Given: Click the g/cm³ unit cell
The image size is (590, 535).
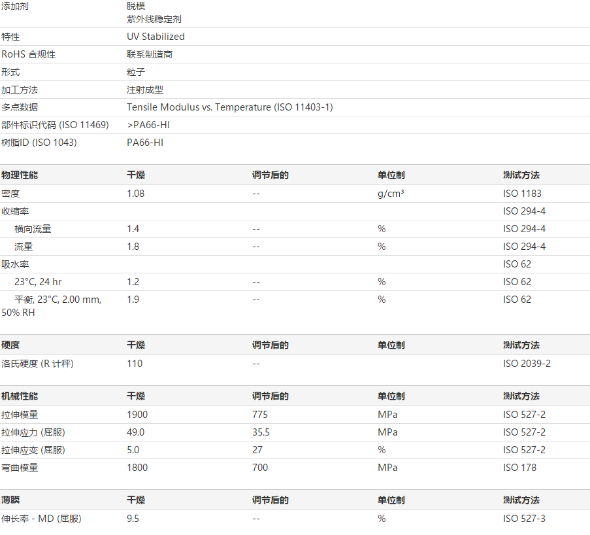Looking at the screenshot, I should 390,194.
